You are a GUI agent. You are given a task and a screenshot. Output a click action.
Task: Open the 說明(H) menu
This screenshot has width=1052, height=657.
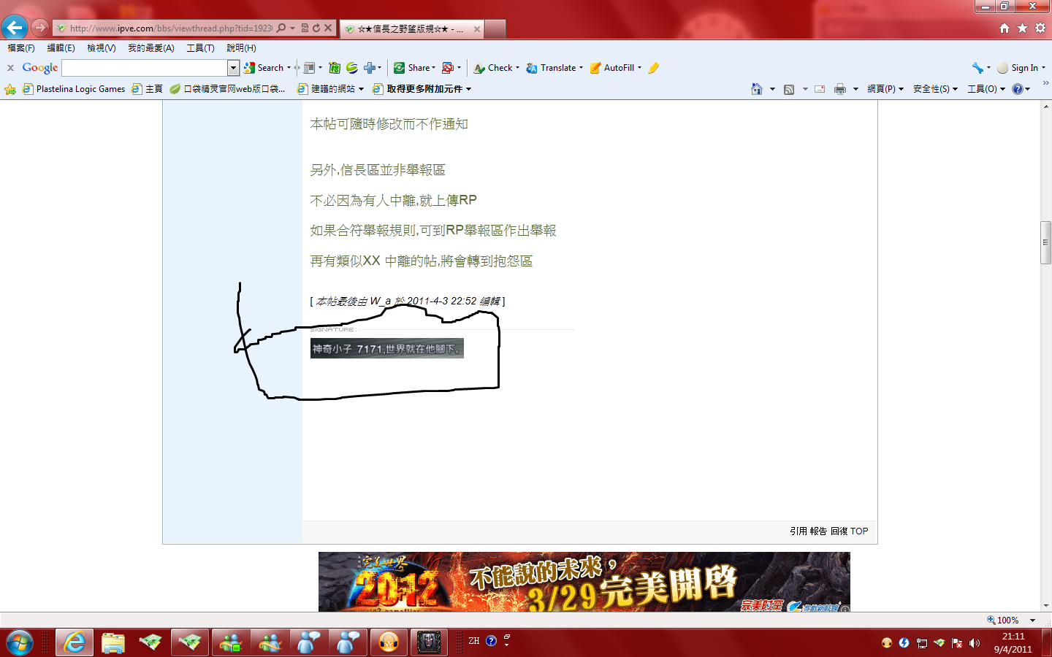point(241,48)
